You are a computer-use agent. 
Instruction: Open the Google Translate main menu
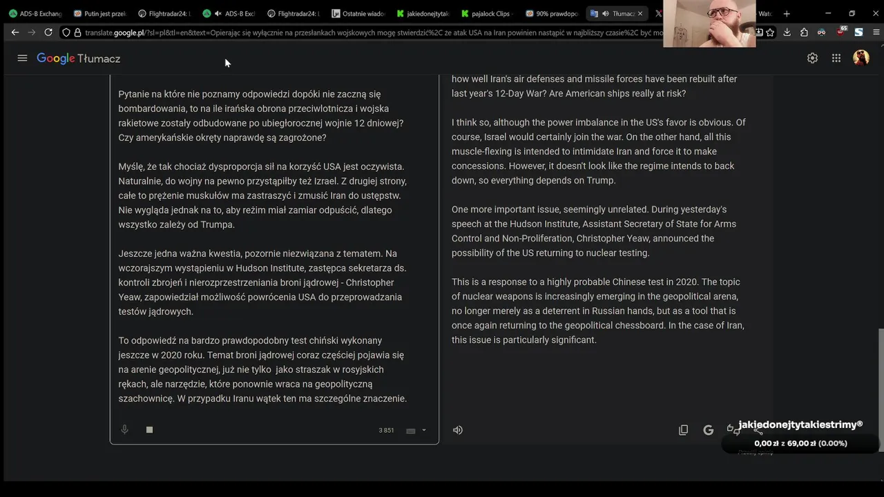pyautogui.click(x=22, y=58)
